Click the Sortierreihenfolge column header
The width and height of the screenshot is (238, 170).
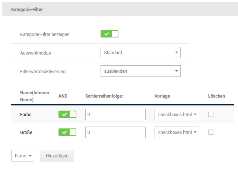tap(104, 96)
